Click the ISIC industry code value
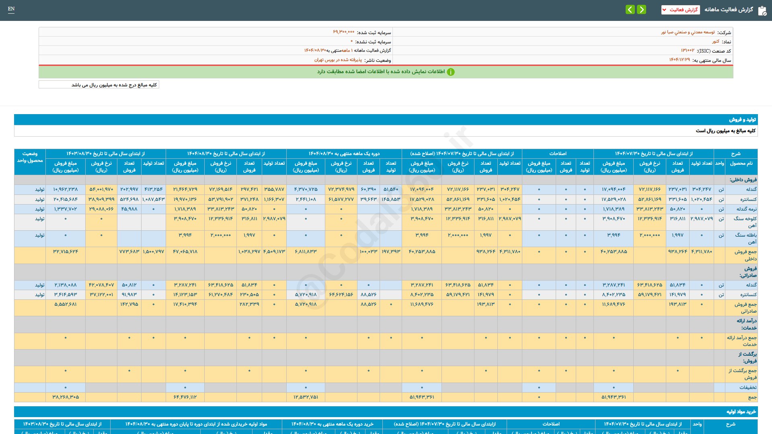This screenshot has width=772, height=434. (687, 51)
